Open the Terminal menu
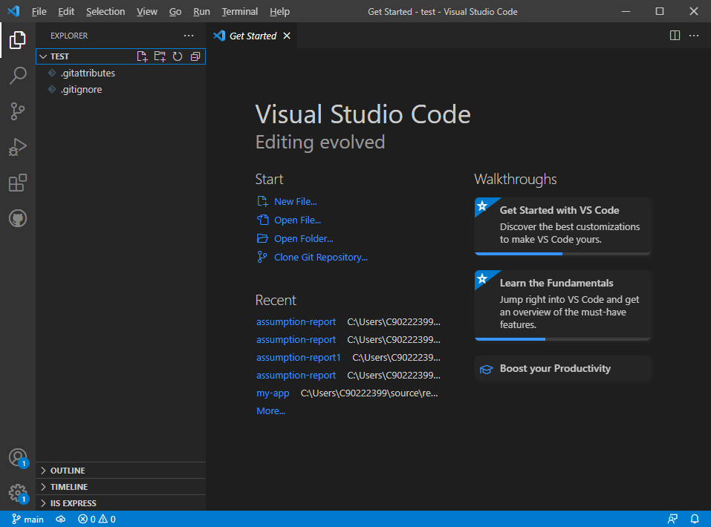Viewport: 711px width, 527px height. pyautogui.click(x=239, y=12)
